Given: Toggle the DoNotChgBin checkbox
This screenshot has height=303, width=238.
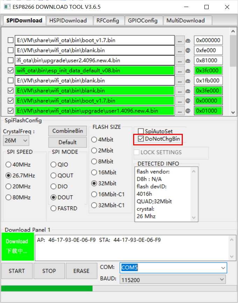Looking at the screenshot, I should click(x=141, y=139).
